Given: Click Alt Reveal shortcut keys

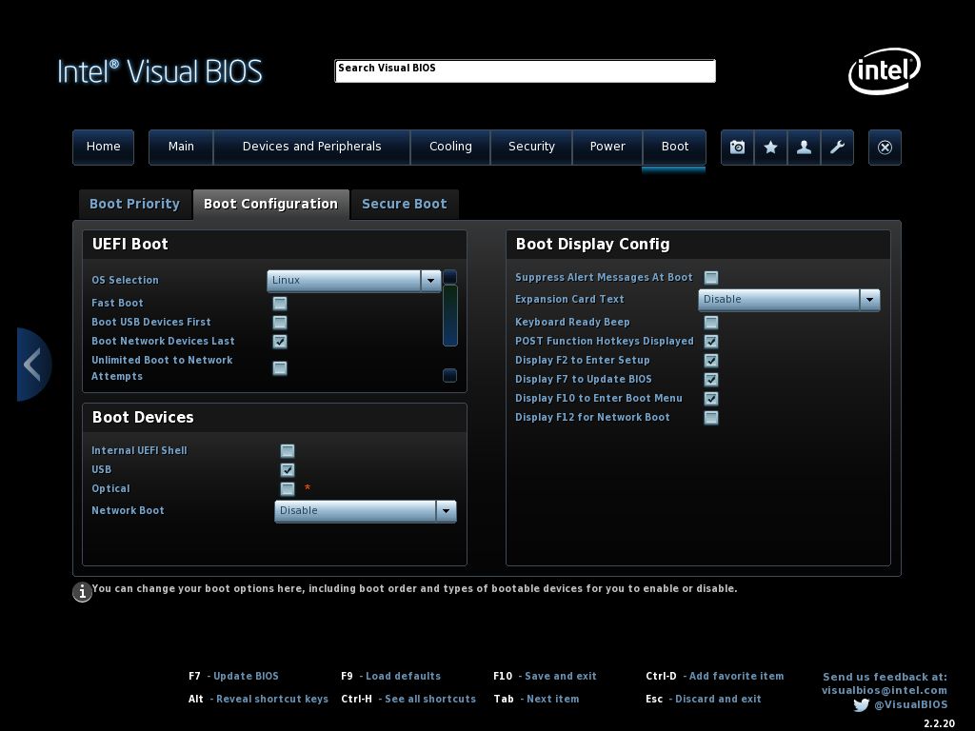Looking at the screenshot, I should (x=258, y=700).
